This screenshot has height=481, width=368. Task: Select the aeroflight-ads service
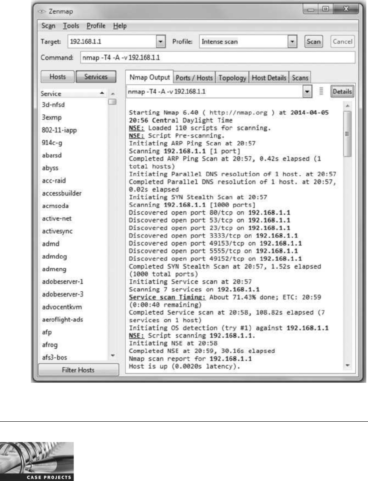[x=63, y=319]
